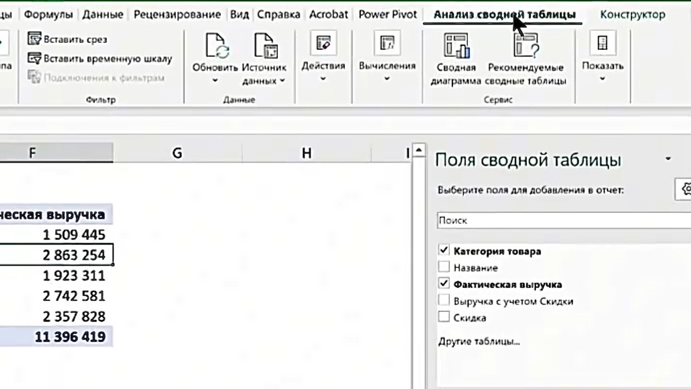Viewport: 691px width, 389px height.
Task: Click the Insert Timeline icon (Вставить временную шкалу)
Action: pyautogui.click(x=35, y=58)
